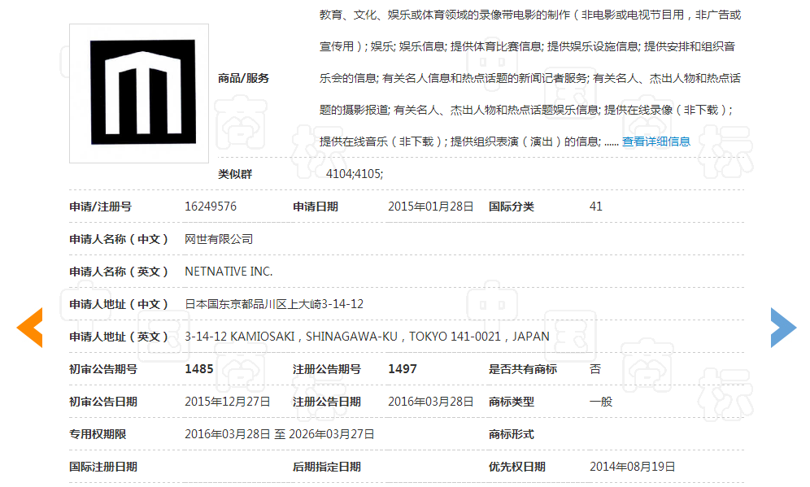Click the 国际分类 label
The height and width of the screenshot is (487, 810).
pyautogui.click(x=512, y=207)
